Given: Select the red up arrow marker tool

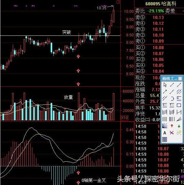Looking at the screenshot, I should tap(172, 126).
